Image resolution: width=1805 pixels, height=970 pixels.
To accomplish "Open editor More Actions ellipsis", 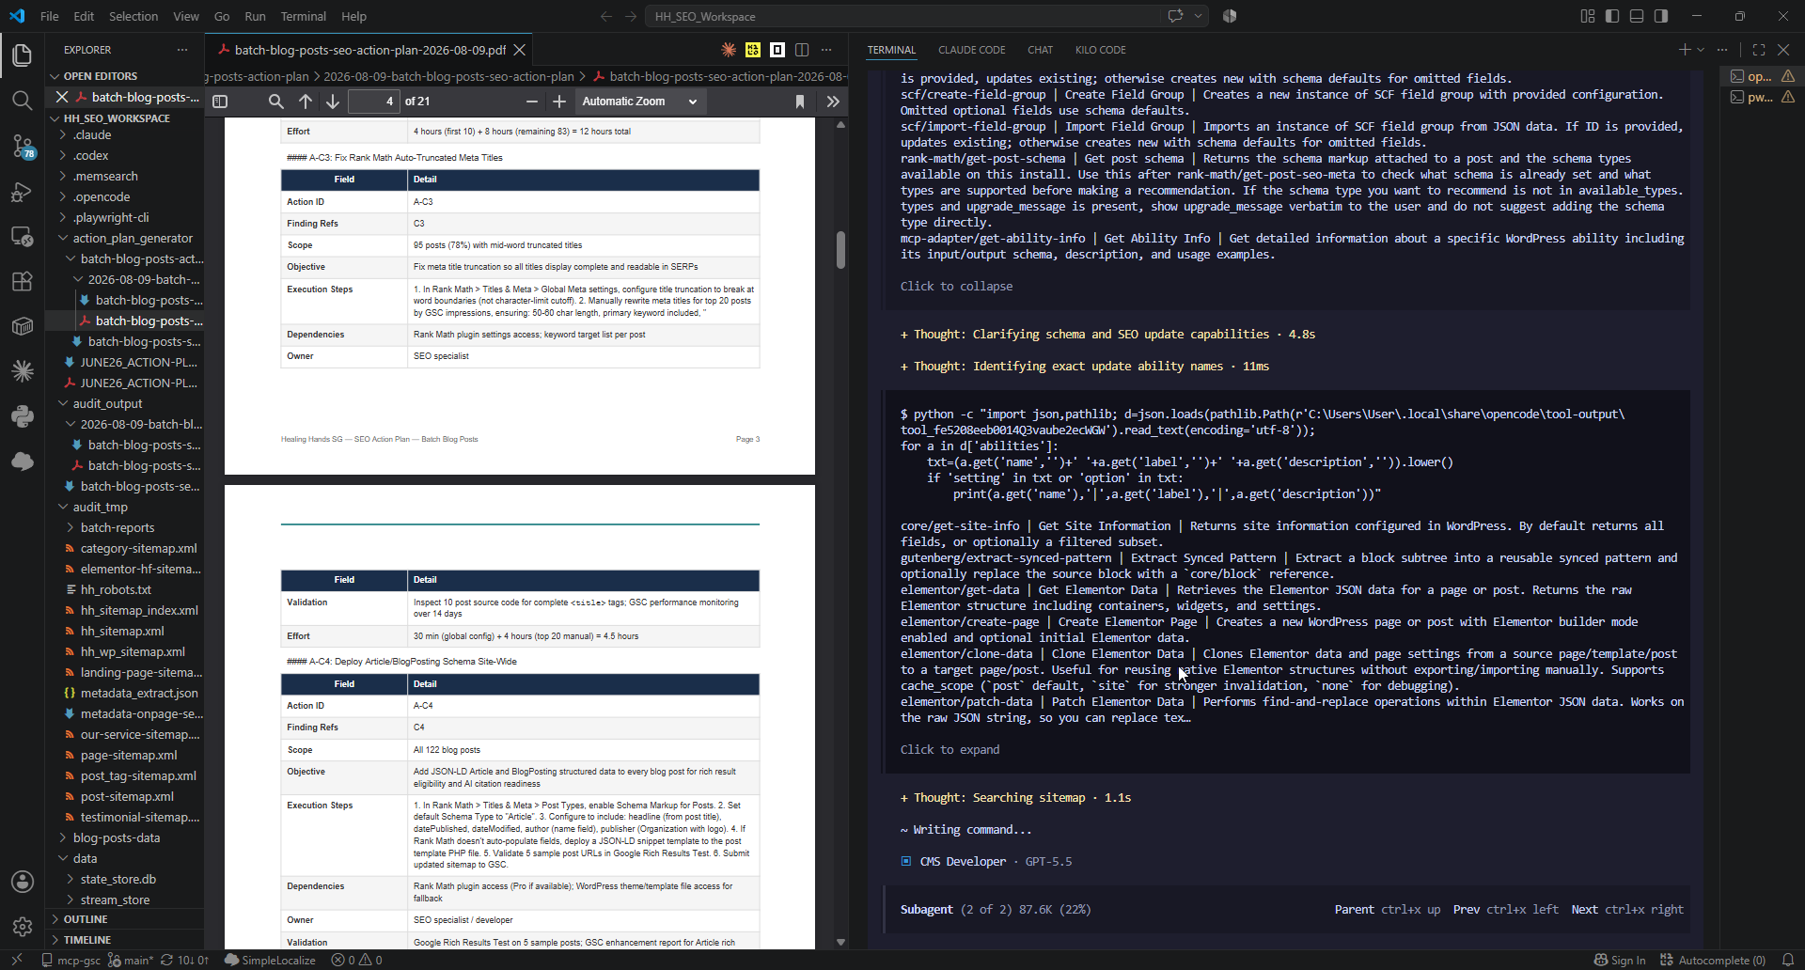I will click(826, 50).
